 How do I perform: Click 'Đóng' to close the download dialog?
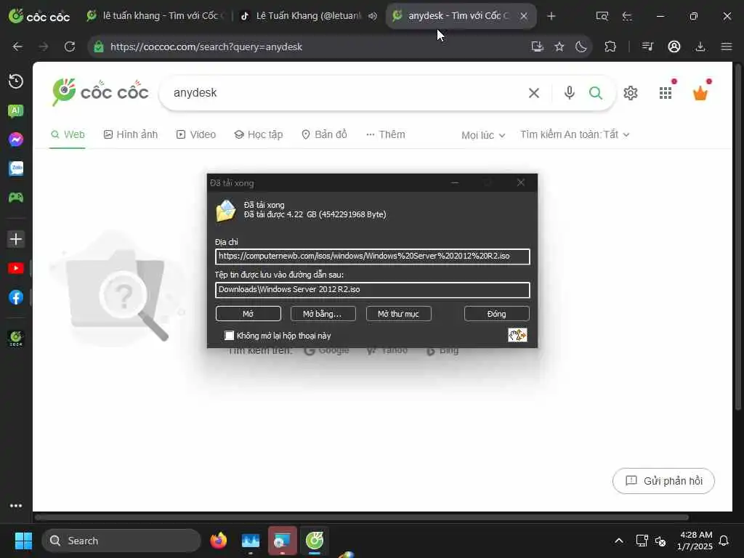496,314
